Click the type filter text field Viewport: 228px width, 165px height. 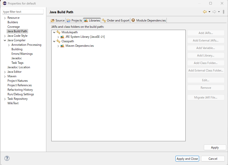pyautogui.click(x=23, y=11)
